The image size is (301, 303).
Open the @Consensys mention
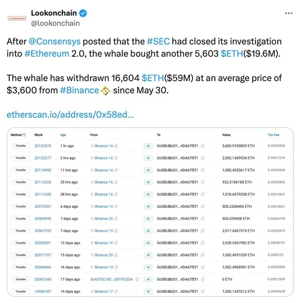(x=55, y=42)
